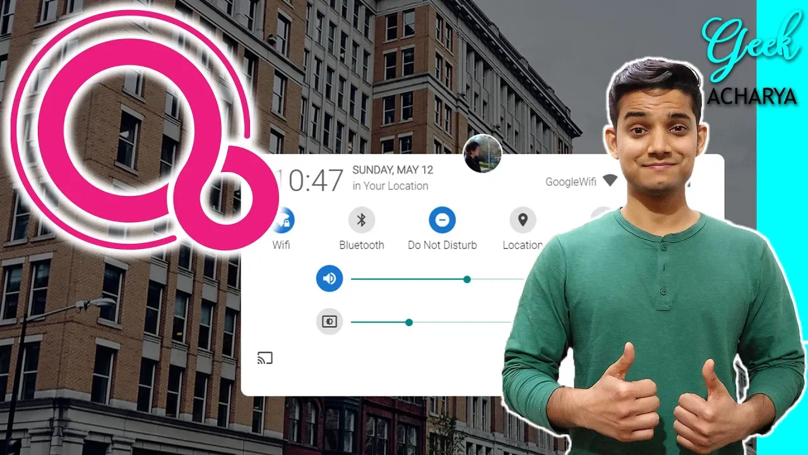Click the brightness slider handle

click(409, 322)
